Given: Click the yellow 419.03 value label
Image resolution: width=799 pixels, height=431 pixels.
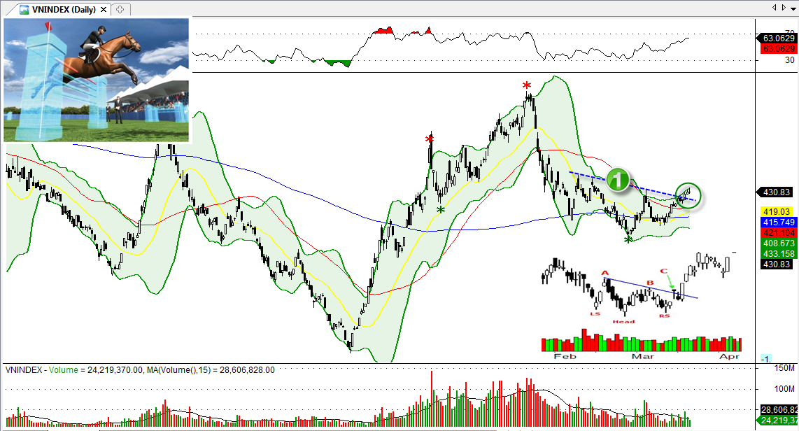Looking at the screenshot, I should 777,211.
